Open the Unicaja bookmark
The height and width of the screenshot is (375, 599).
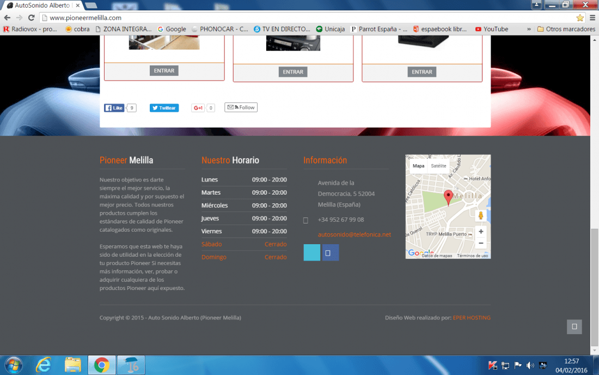[331, 29]
